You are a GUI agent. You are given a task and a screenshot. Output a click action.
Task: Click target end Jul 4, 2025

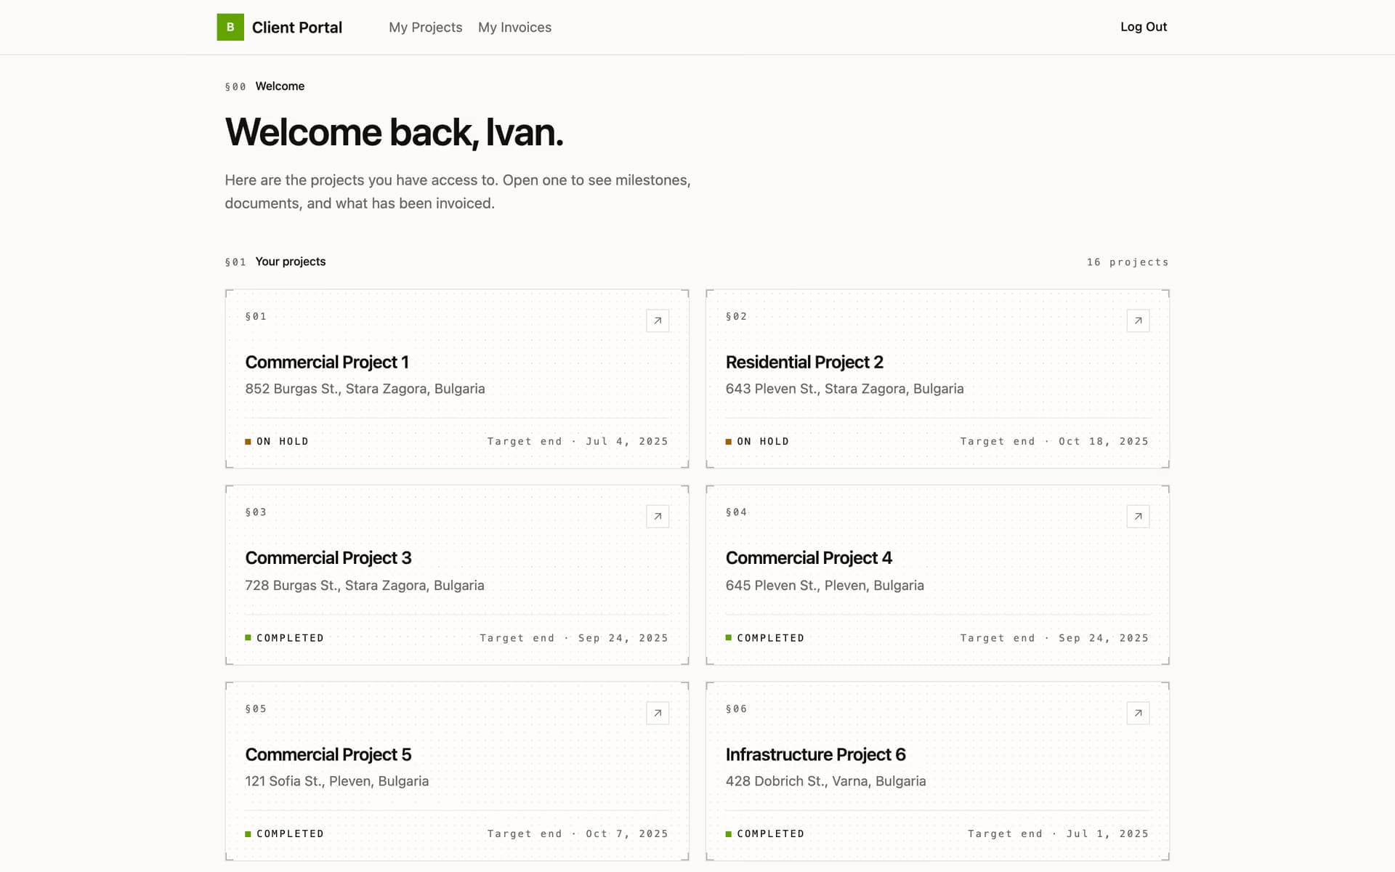[578, 441]
